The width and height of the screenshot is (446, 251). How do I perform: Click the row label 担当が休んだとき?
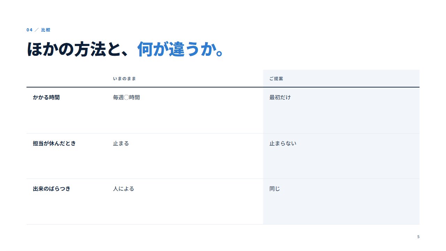[54, 143]
